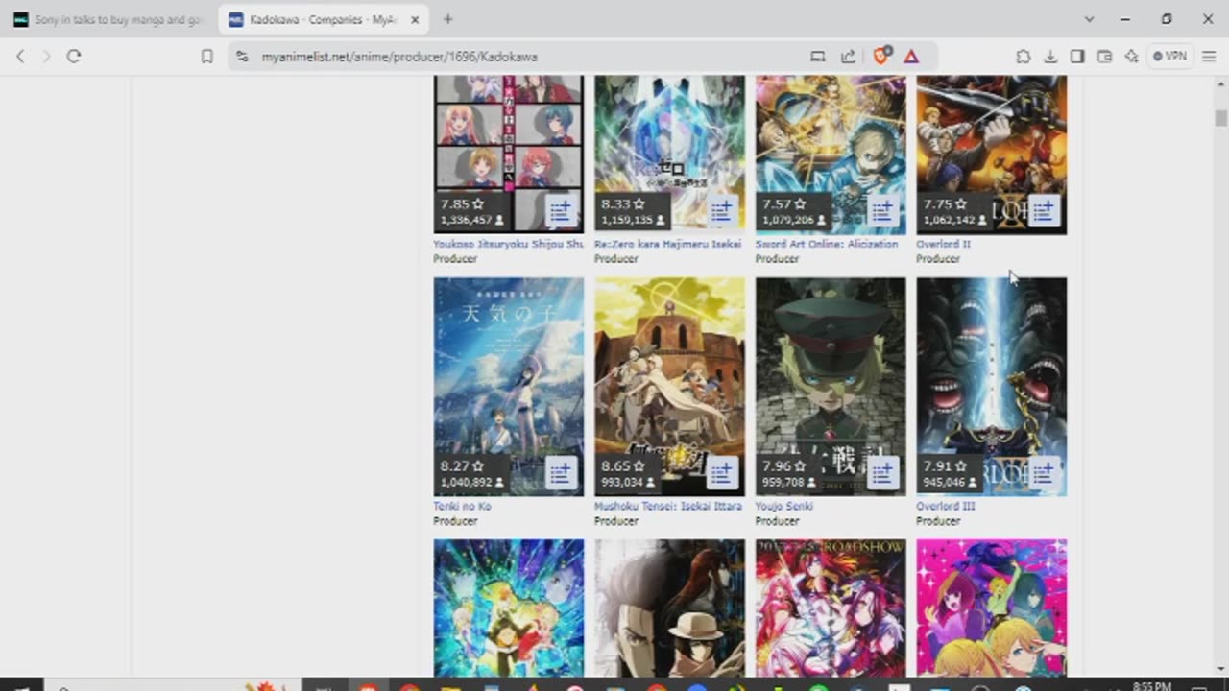The width and height of the screenshot is (1229, 691).
Task: Reload the current page
Action: click(74, 57)
